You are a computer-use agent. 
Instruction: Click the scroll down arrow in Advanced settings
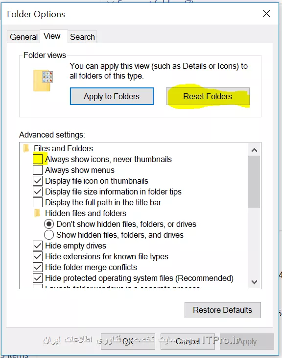(x=254, y=282)
